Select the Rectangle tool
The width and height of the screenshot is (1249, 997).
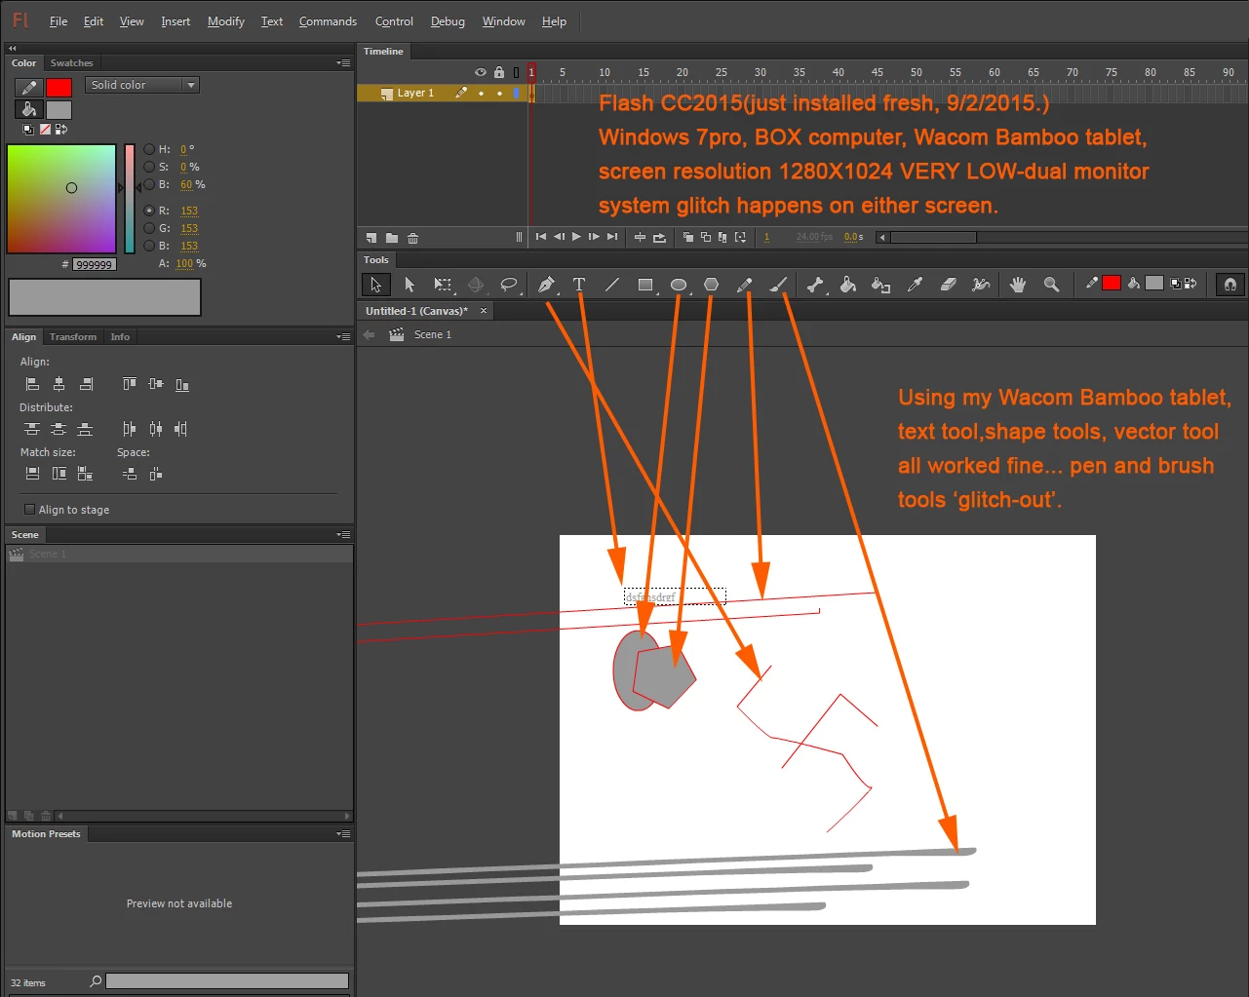click(645, 285)
